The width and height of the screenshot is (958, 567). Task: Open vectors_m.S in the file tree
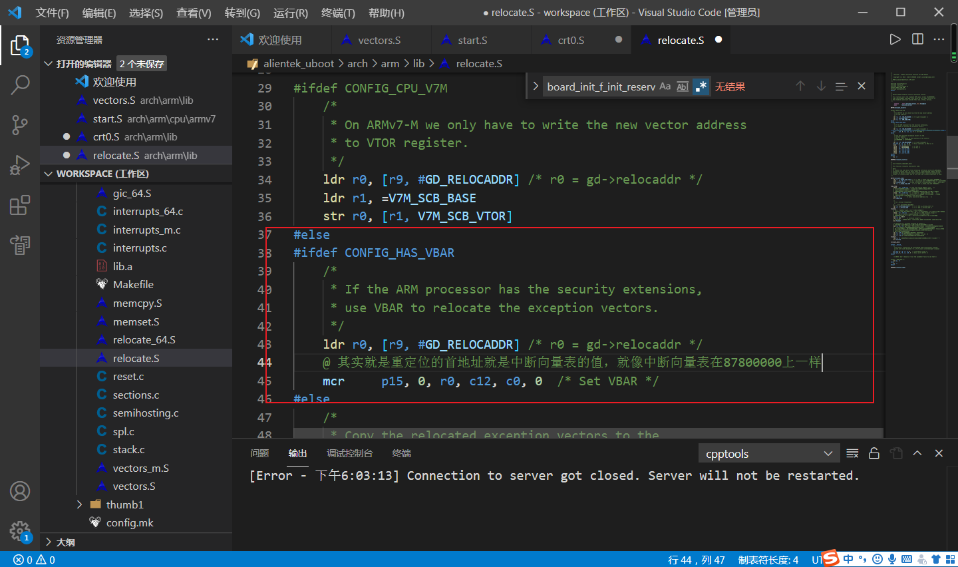click(x=140, y=468)
